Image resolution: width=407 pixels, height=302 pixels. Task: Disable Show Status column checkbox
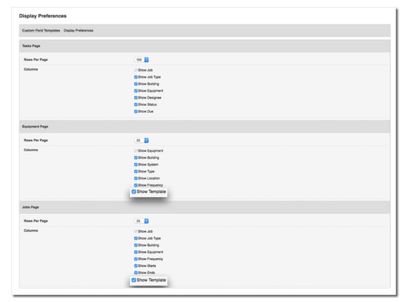(136, 105)
